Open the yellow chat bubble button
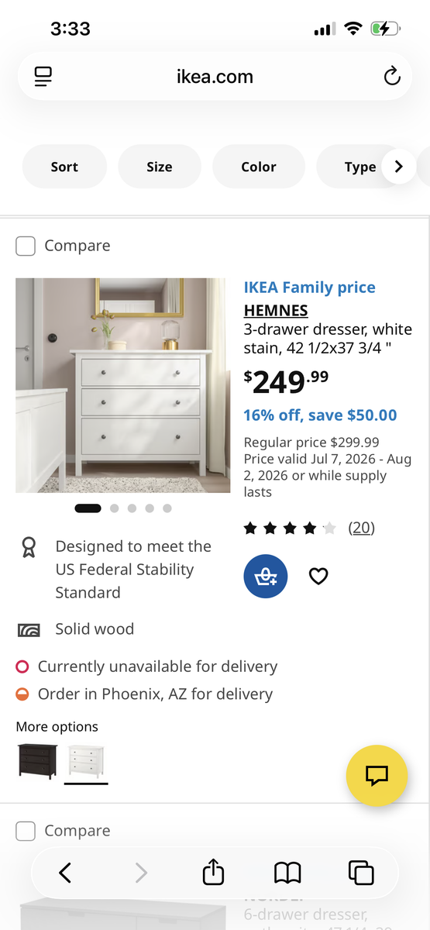This screenshot has width=430, height=930. pyautogui.click(x=377, y=775)
